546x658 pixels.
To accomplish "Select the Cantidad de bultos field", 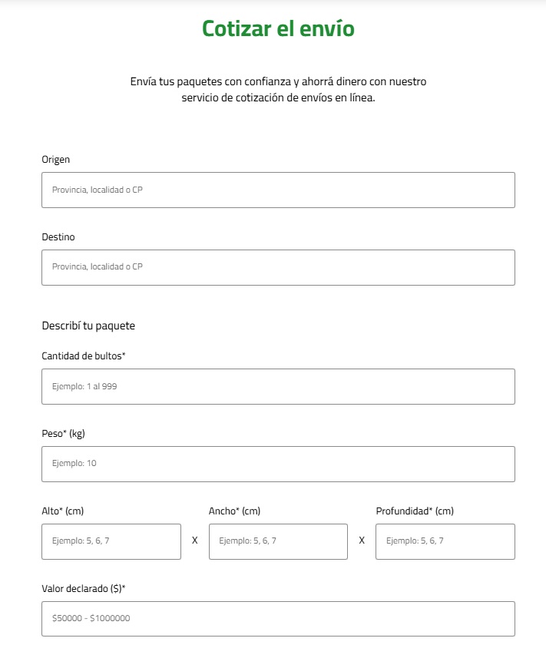I will 278,386.
